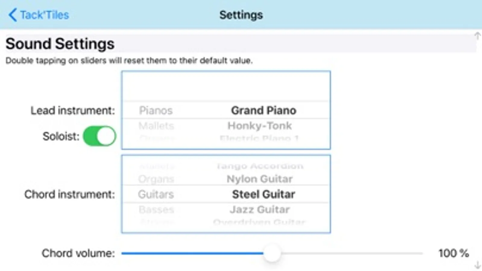The image size is (482, 271).
Task: Select Pianos category in lead picker
Action: coord(156,111)
